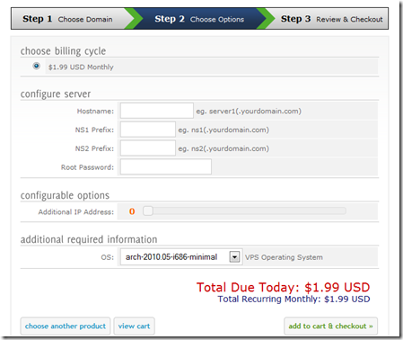Image resolution: width=403 pixels, height=340 pixels.
Task: Click the 'NS1 Prefix:' label
Action: pyautogui.click(x=94, y=130)
